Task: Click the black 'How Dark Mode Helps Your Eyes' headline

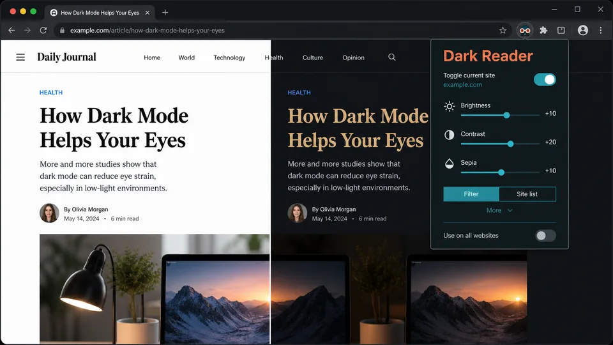Action: tap(114, 128)
